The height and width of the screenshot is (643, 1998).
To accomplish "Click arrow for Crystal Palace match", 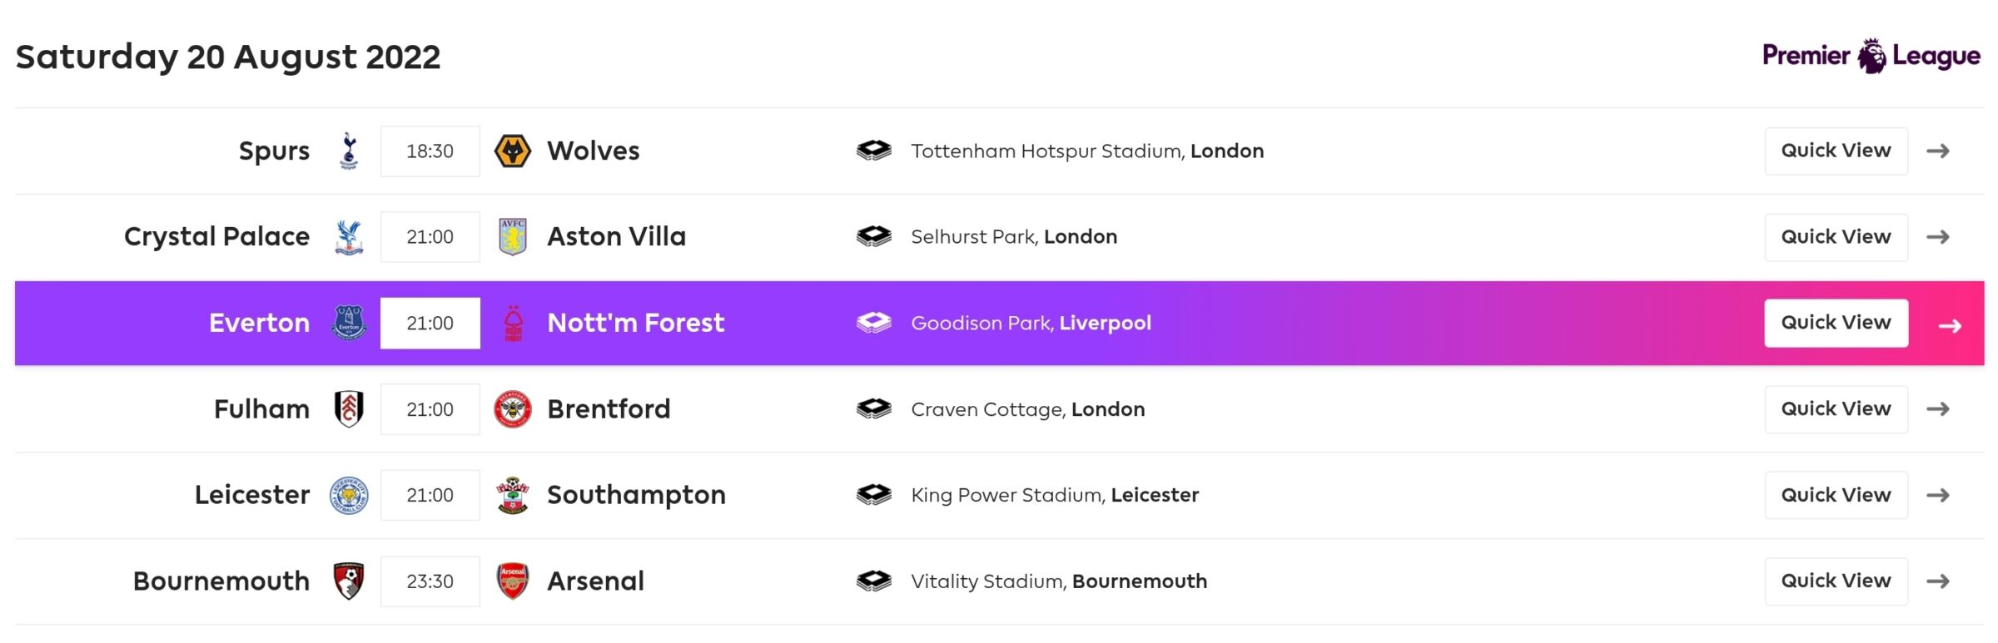I will click(x=1937, y=236).
